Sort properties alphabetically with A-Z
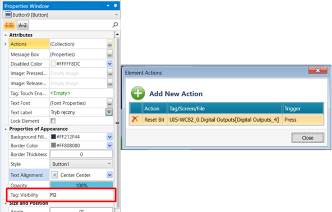The height and width of the screenshot is (212, 332). pyautogui.click(x=22, y=25)
